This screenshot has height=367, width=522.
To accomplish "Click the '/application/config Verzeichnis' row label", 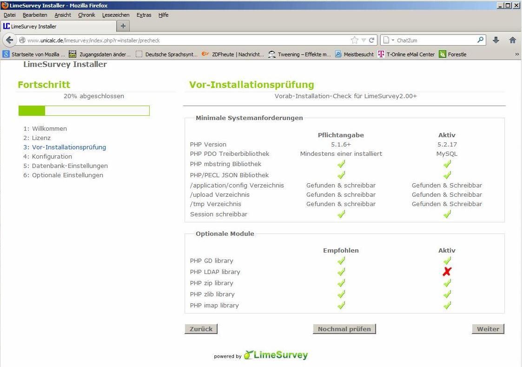I will (x=237, y=185).
